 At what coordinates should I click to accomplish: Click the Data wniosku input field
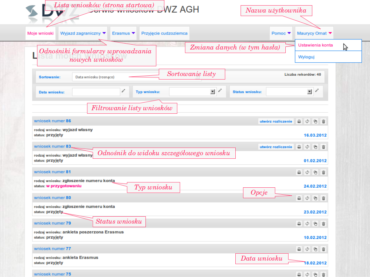point(96,92)
